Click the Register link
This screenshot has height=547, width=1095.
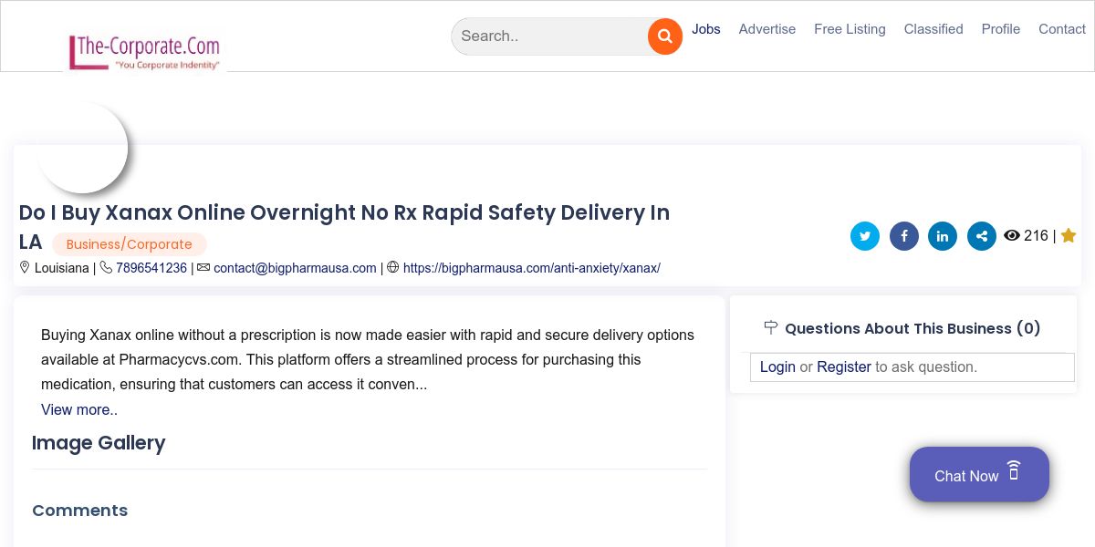coord(844,366)
